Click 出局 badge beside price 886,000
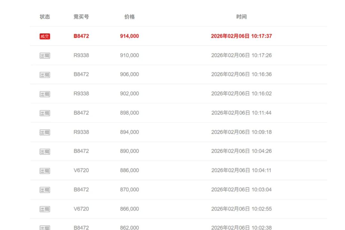Image resolution: width=345 pixels, height=230 pixels. pos(45,171)
